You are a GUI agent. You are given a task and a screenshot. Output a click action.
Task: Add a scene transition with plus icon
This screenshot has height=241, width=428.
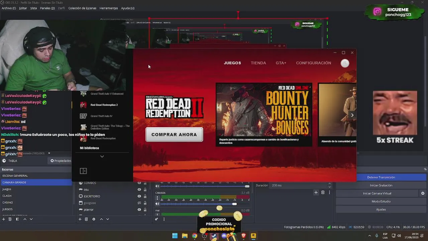click(316, 192)
